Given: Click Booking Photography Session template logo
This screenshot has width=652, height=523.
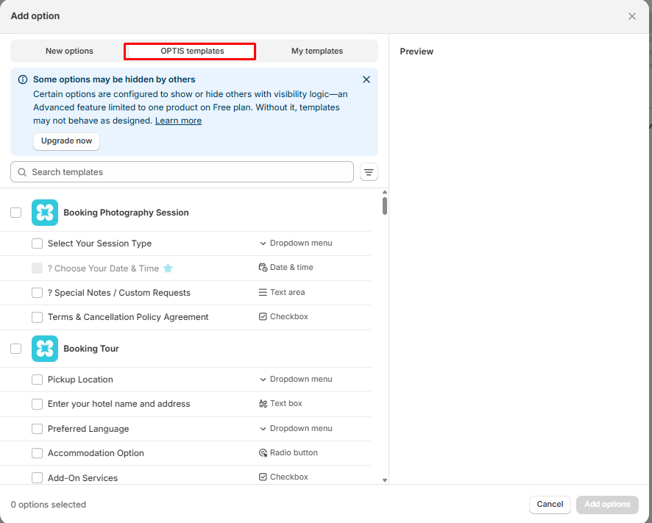Looking at the screenshot, I should tap(45, 213).
